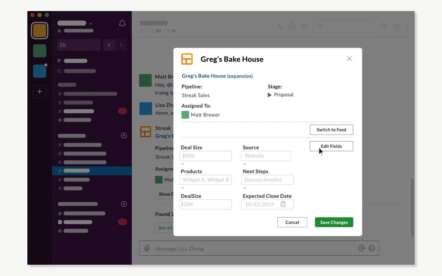Cancel the dialog changes
This screenshot has height=276, width=442.
click(x=292, y=222)
